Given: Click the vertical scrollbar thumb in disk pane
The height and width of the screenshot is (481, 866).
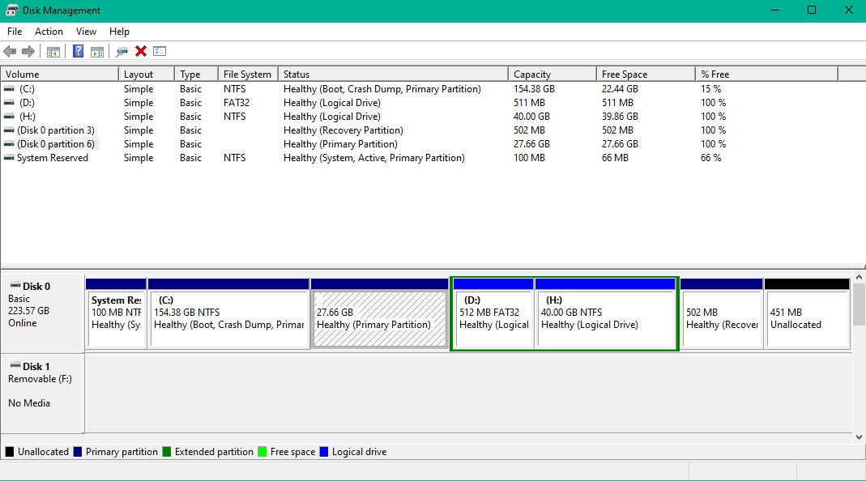Looking at the screenshot, I should [859, 304].
